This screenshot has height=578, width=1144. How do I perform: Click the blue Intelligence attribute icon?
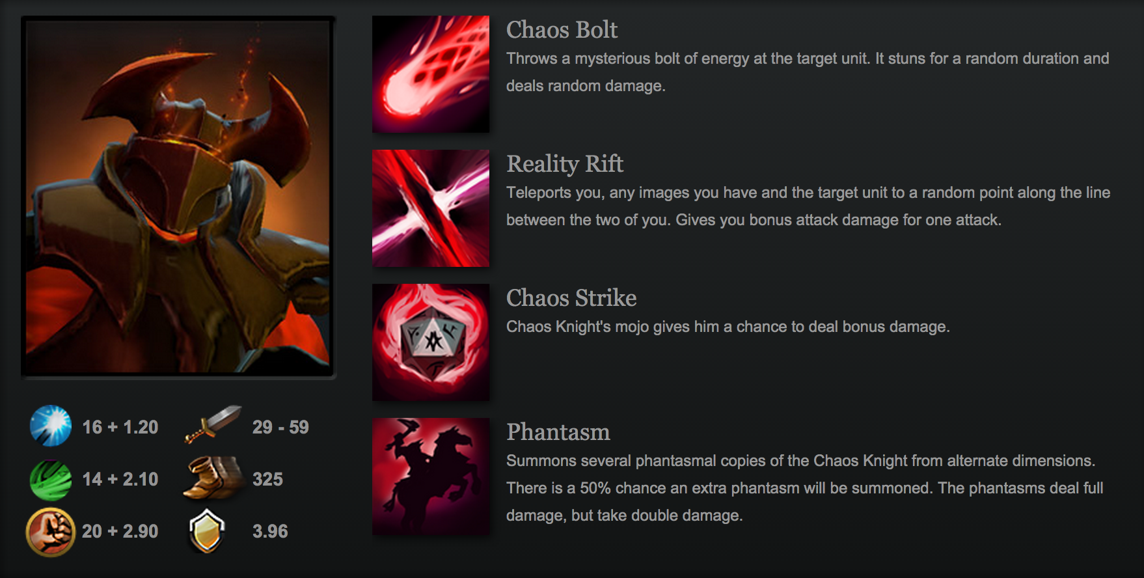[51, 426]
